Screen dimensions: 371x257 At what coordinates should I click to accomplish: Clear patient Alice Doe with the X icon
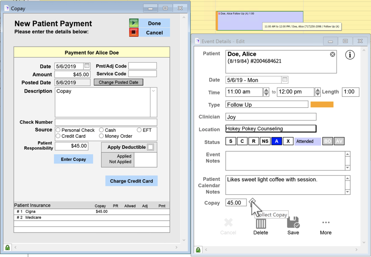pyautogui.click(x=332, y=55)
